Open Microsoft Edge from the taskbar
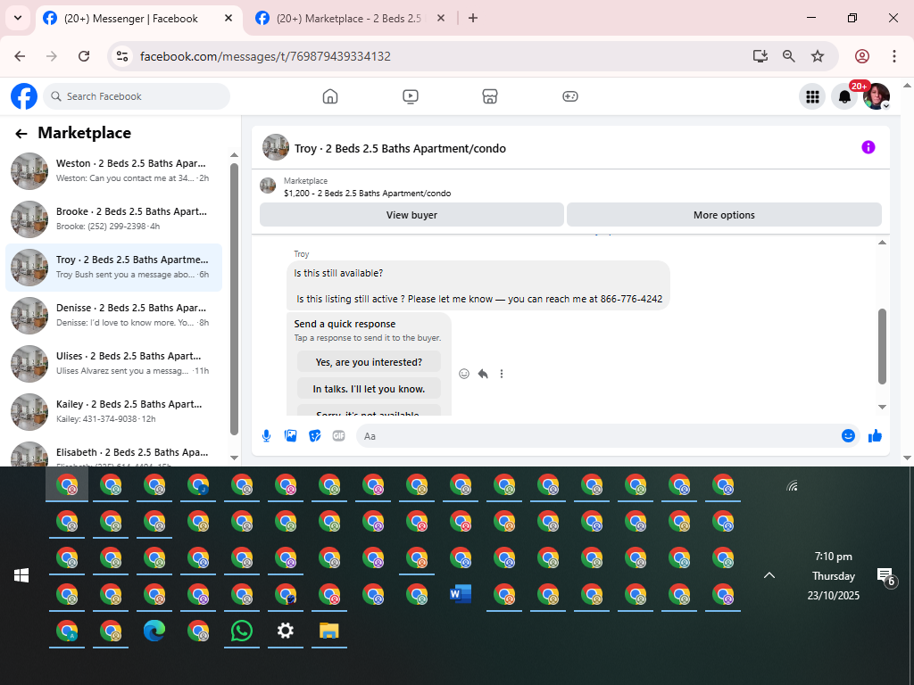Viewport: 914px width, 685px height. click(x=154, y=631)
